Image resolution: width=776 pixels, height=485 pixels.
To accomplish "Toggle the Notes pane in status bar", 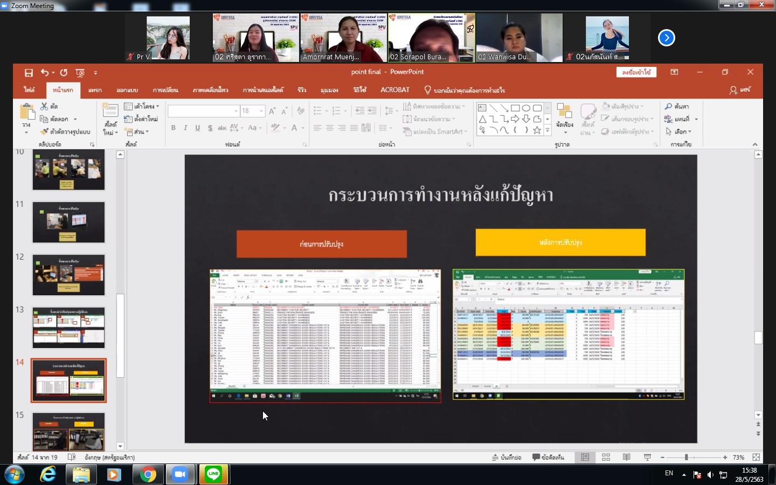I will click(x=507, y=458).
